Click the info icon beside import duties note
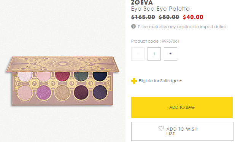 133,26
